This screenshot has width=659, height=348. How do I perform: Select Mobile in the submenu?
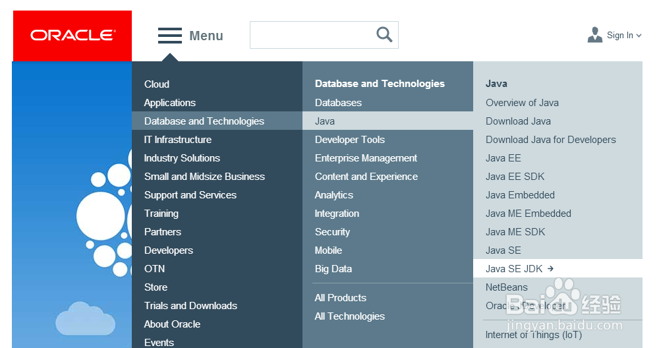click(328, 250)
